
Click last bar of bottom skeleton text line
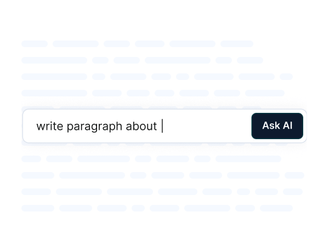pos(276,208)
